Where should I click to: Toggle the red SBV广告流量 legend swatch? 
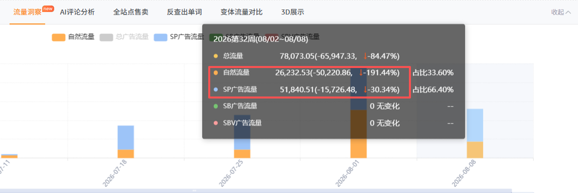[271, 37]
